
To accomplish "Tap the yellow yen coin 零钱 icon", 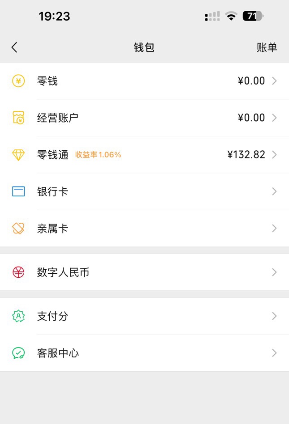I will coord(18,81).
